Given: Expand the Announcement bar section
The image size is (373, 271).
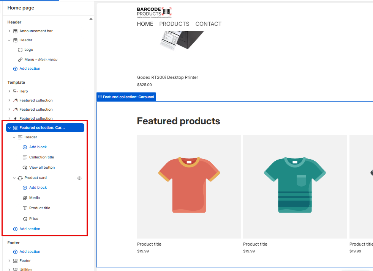Looking at the screenshot, I should [x=9, y=31].
